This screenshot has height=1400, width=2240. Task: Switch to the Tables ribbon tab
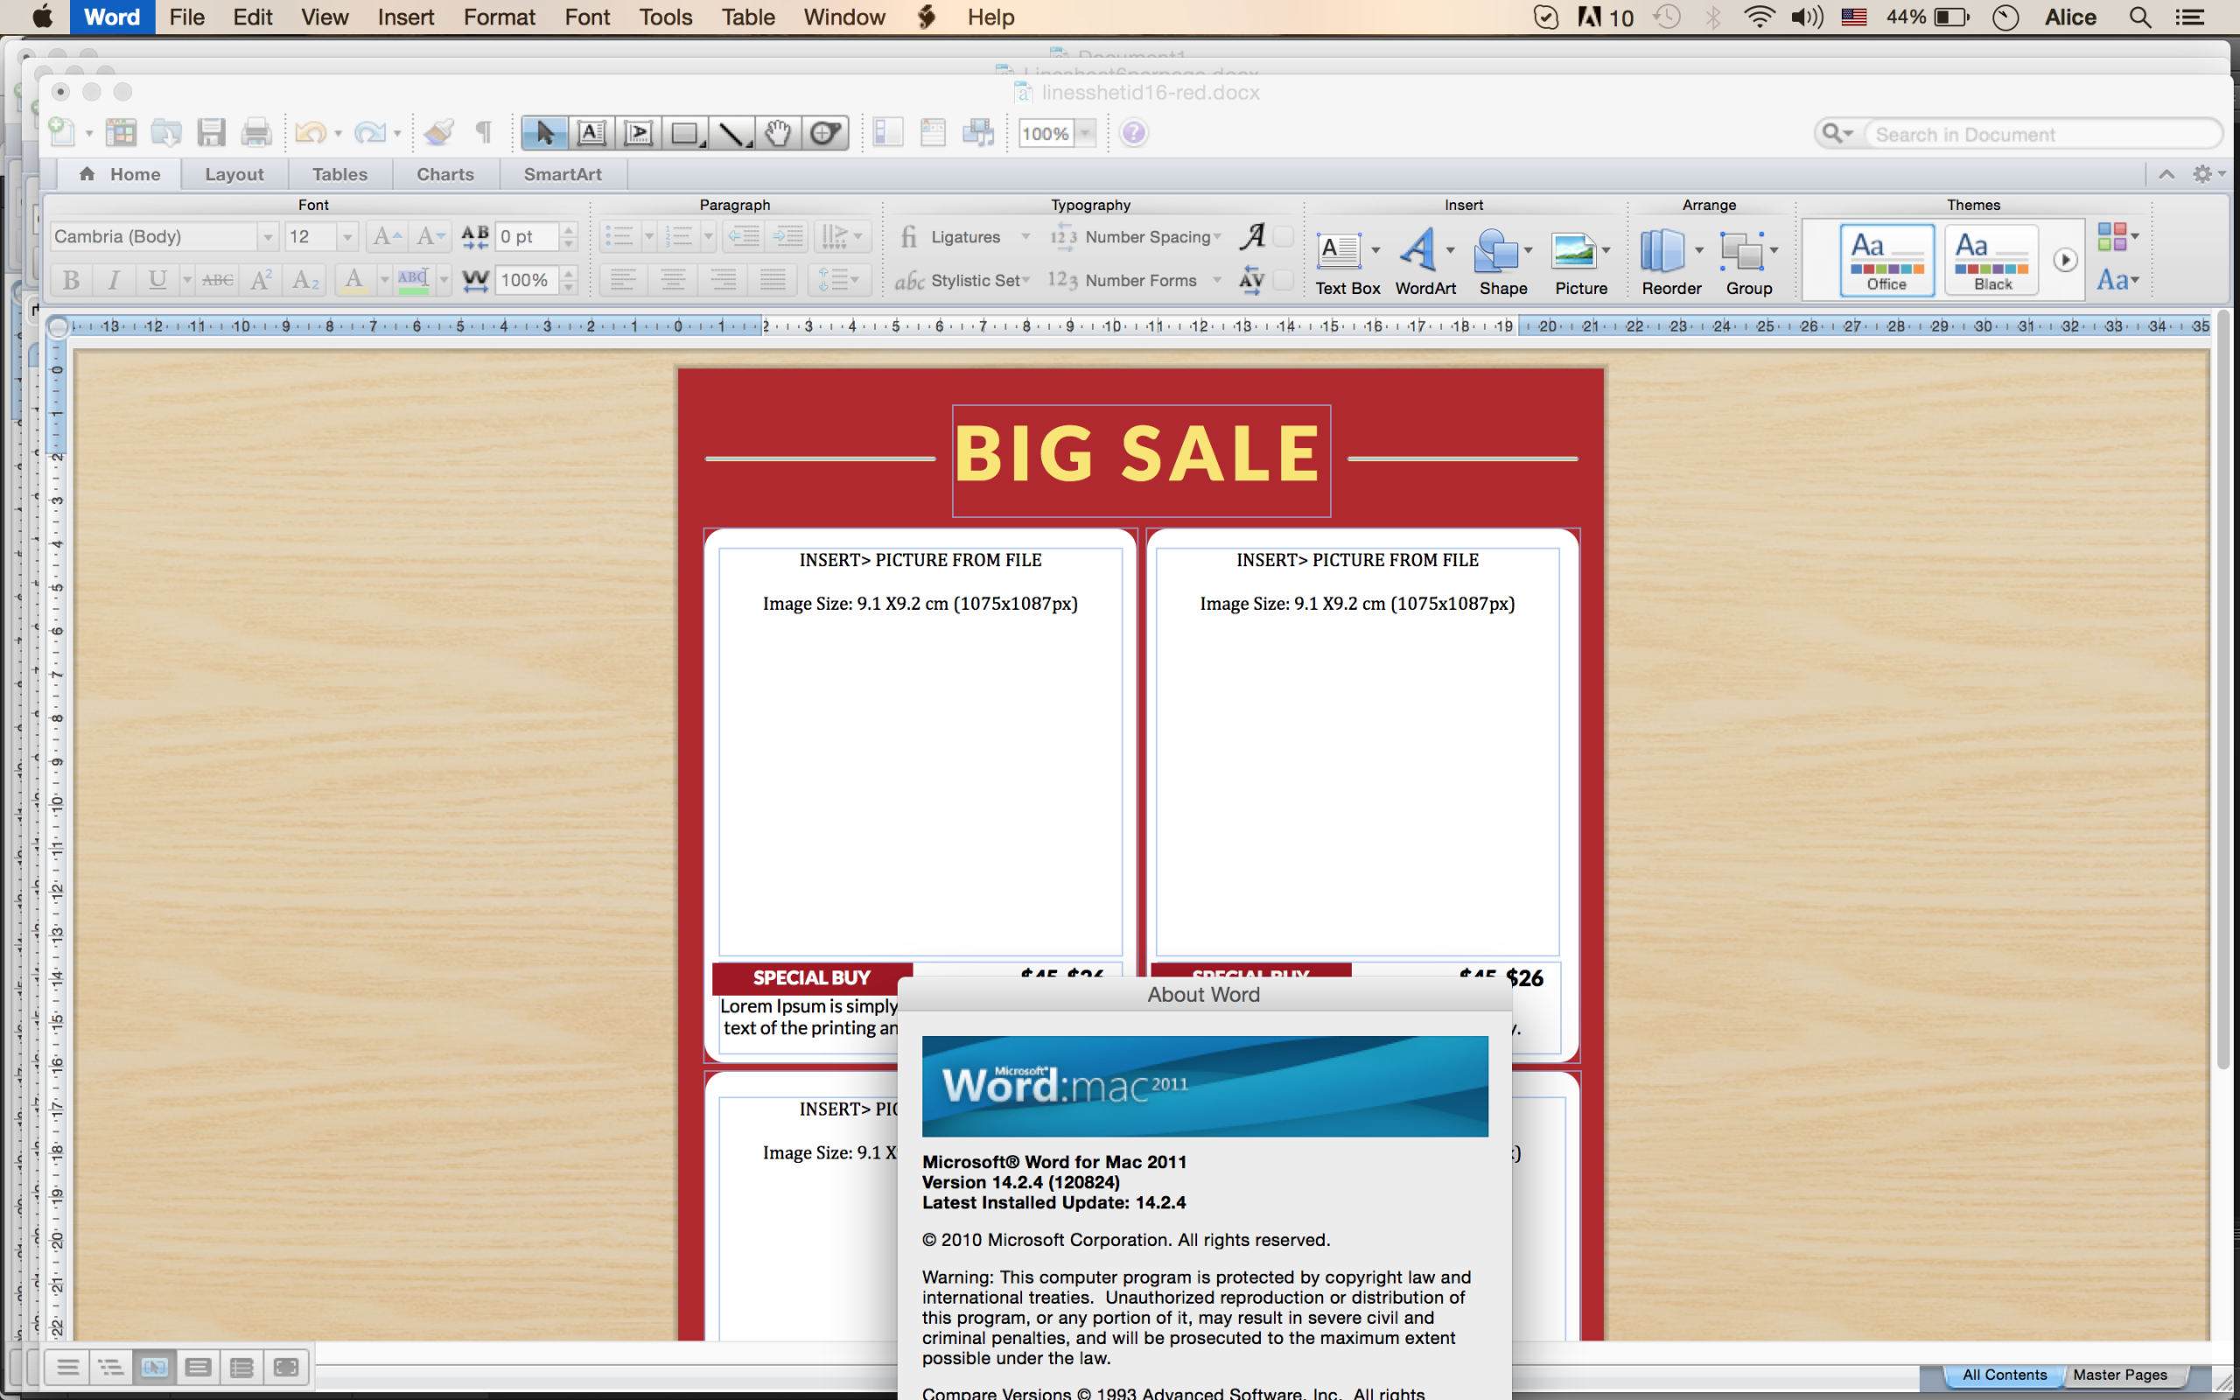click(339, 174)
